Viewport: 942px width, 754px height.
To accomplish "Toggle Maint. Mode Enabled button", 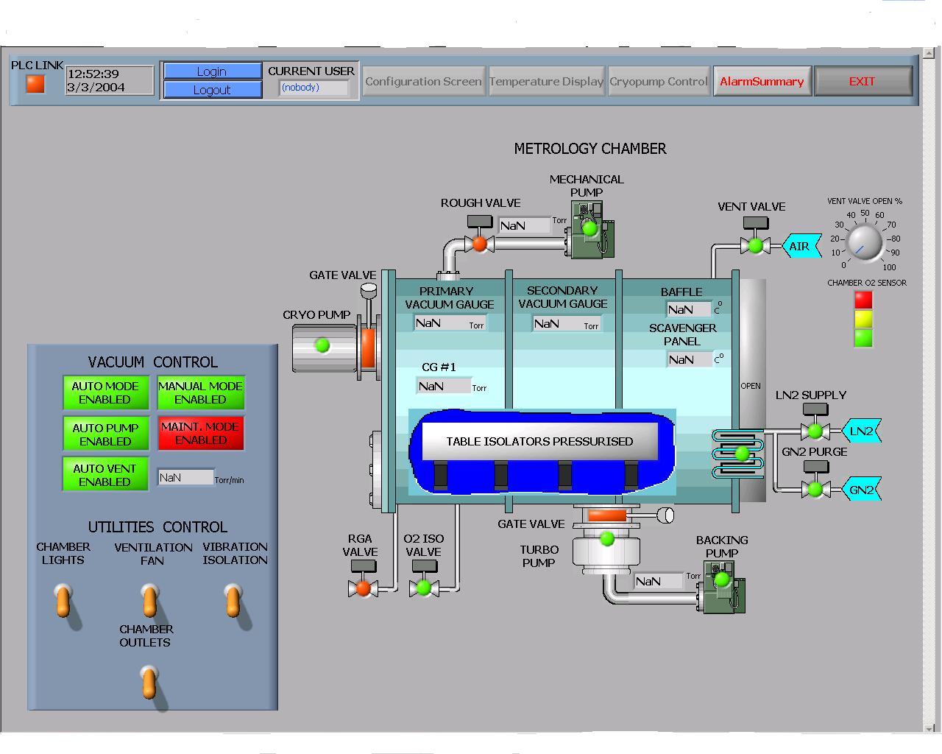I will 200,433.
